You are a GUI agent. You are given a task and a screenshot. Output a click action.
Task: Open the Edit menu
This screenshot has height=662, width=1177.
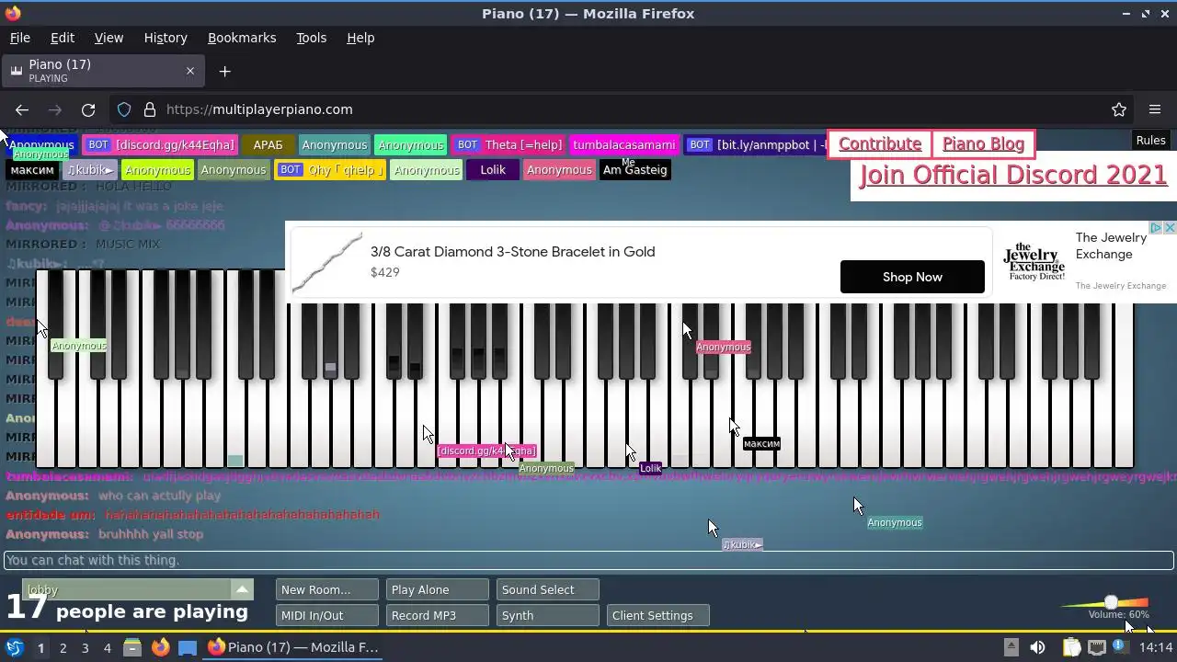click(x=63, y=38)
